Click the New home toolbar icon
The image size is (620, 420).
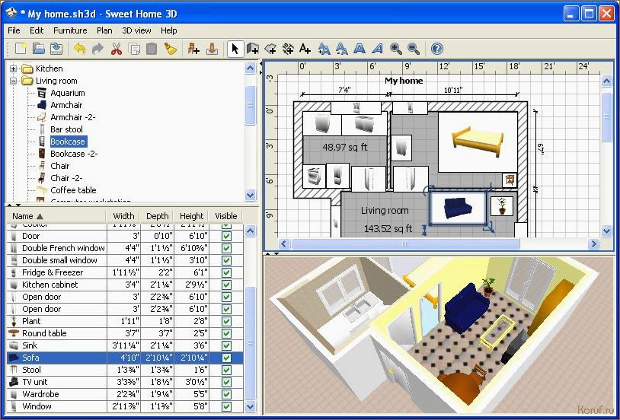(21, 49)
